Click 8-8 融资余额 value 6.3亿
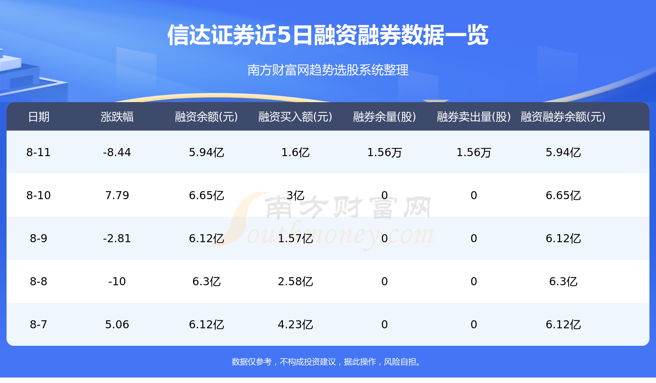This screenshot has height=383, width=656. click(206, 281)
